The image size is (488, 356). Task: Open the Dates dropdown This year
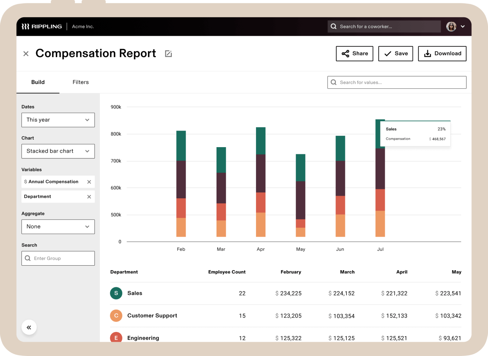pos(58,120)
